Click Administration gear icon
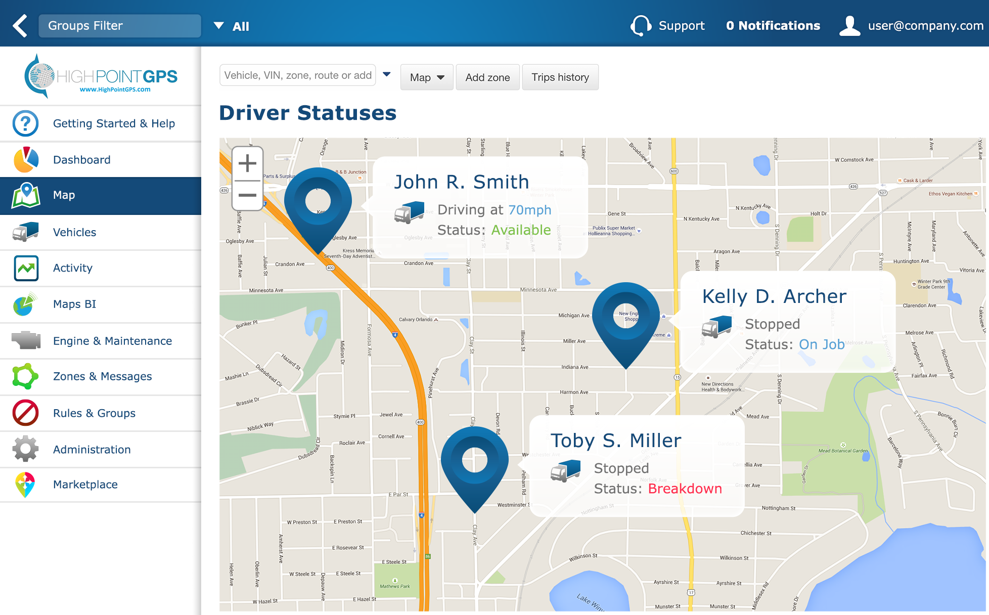989x615 pixels. 26,449
